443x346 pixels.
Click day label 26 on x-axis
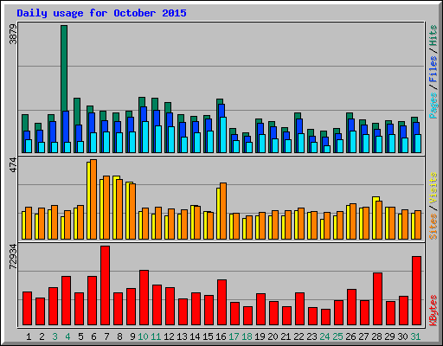[350, 336]
